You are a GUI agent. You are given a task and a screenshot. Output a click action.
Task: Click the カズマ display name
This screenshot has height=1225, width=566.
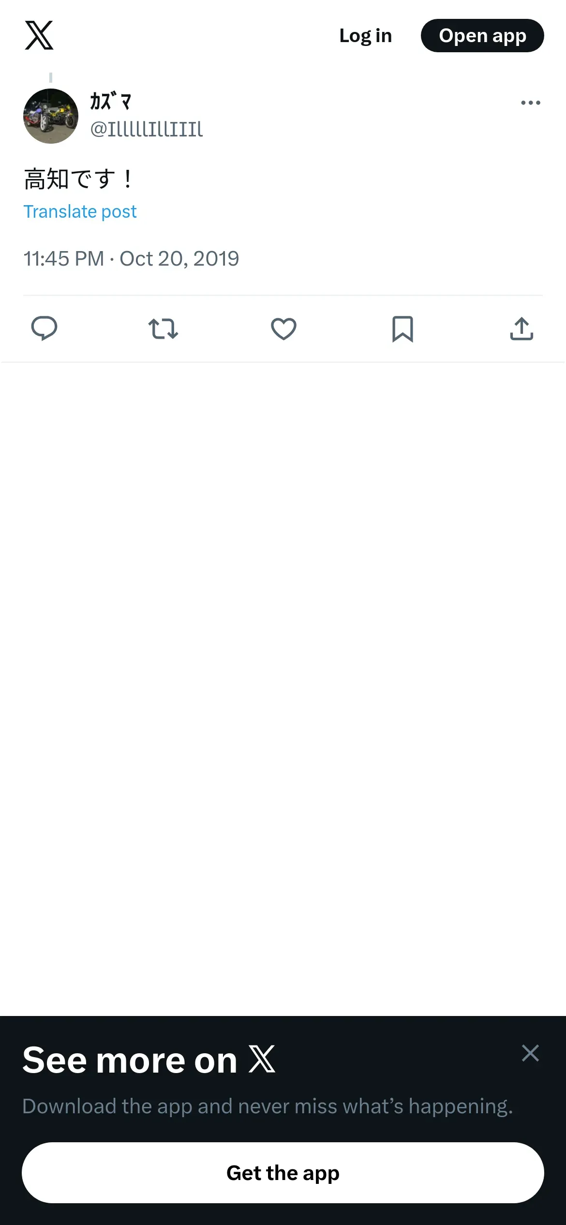111,102
